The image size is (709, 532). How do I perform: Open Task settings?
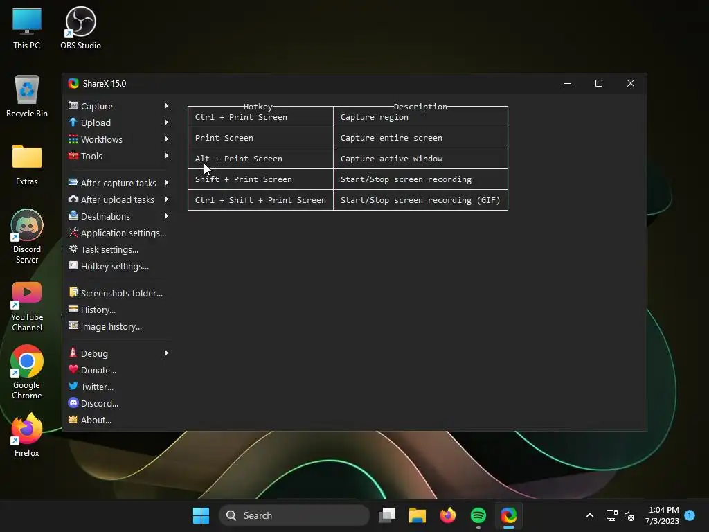pyautogui.click(x=118, y=249)
